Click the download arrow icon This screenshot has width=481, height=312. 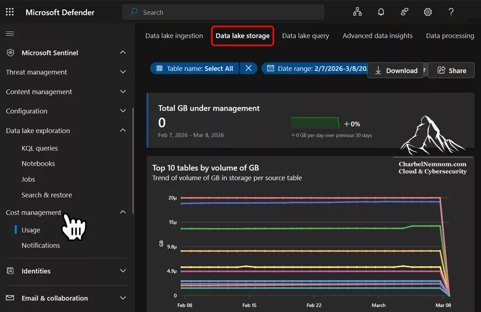(378, 70)
